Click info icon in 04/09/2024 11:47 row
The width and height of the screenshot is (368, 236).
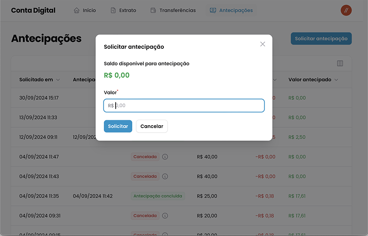165,157
